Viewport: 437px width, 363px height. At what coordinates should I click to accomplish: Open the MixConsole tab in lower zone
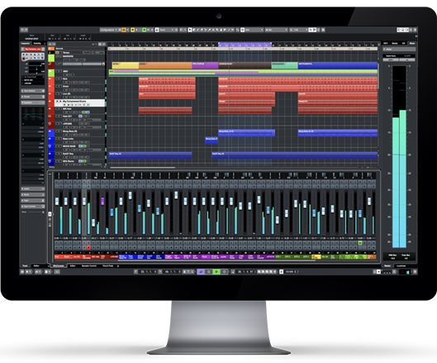tap(59, 266)
